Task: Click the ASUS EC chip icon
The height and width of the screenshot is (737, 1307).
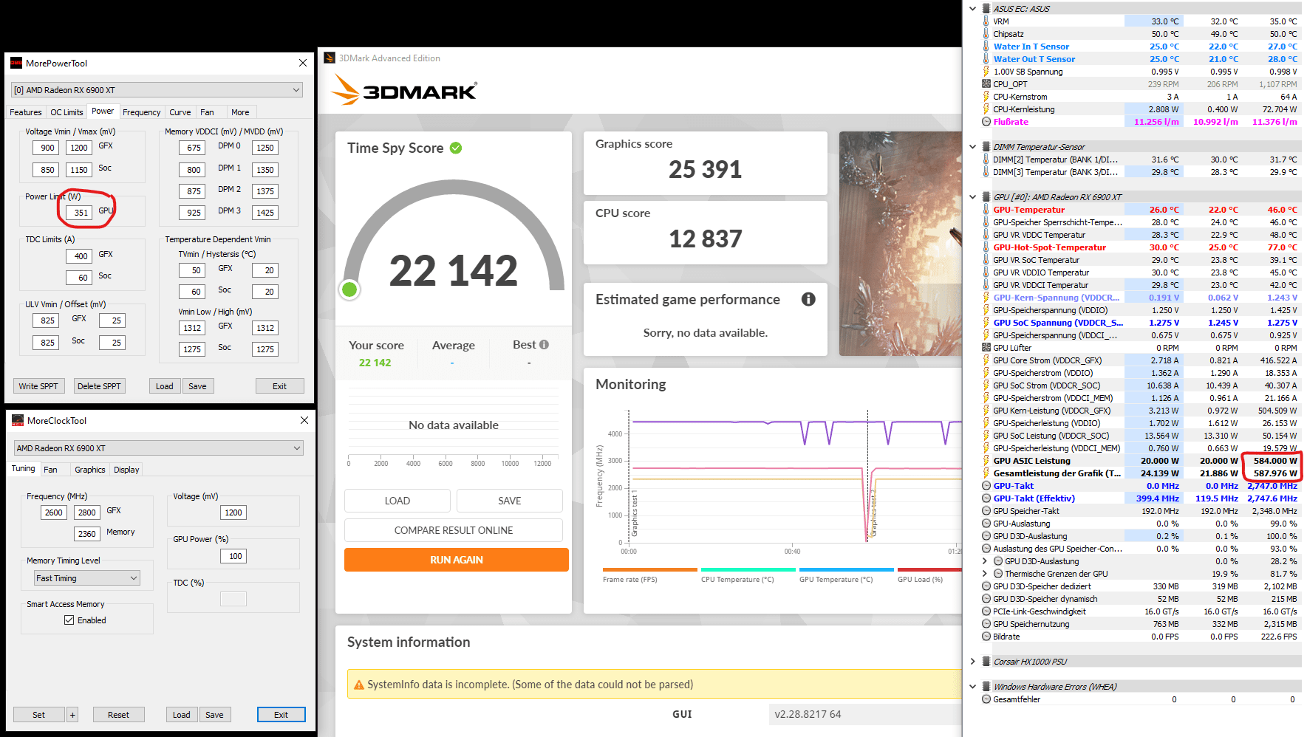Action: click(x=986, y=9)
